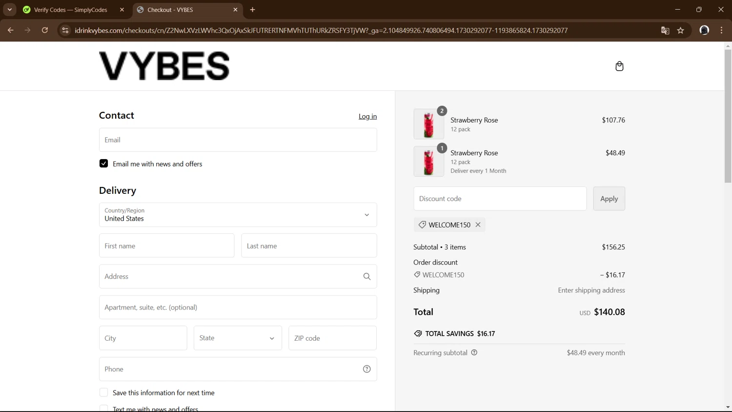
Task: Click the − $16.17 order discount amount
Action: pyautogui.click(x=612, y=275)
